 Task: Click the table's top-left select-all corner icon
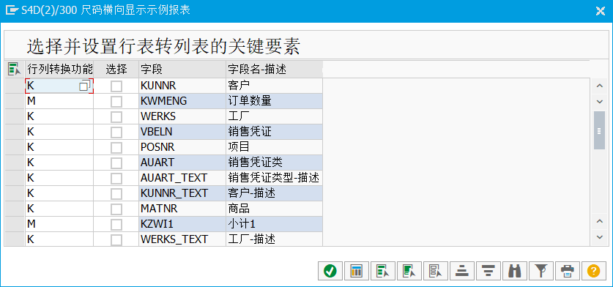point(15,70)
